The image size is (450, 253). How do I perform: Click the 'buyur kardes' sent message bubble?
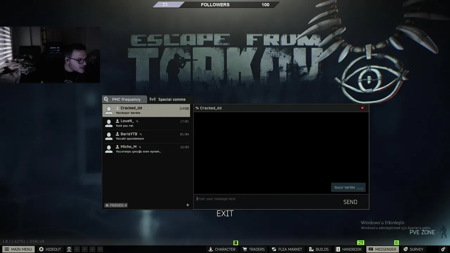tap(348, 188)
